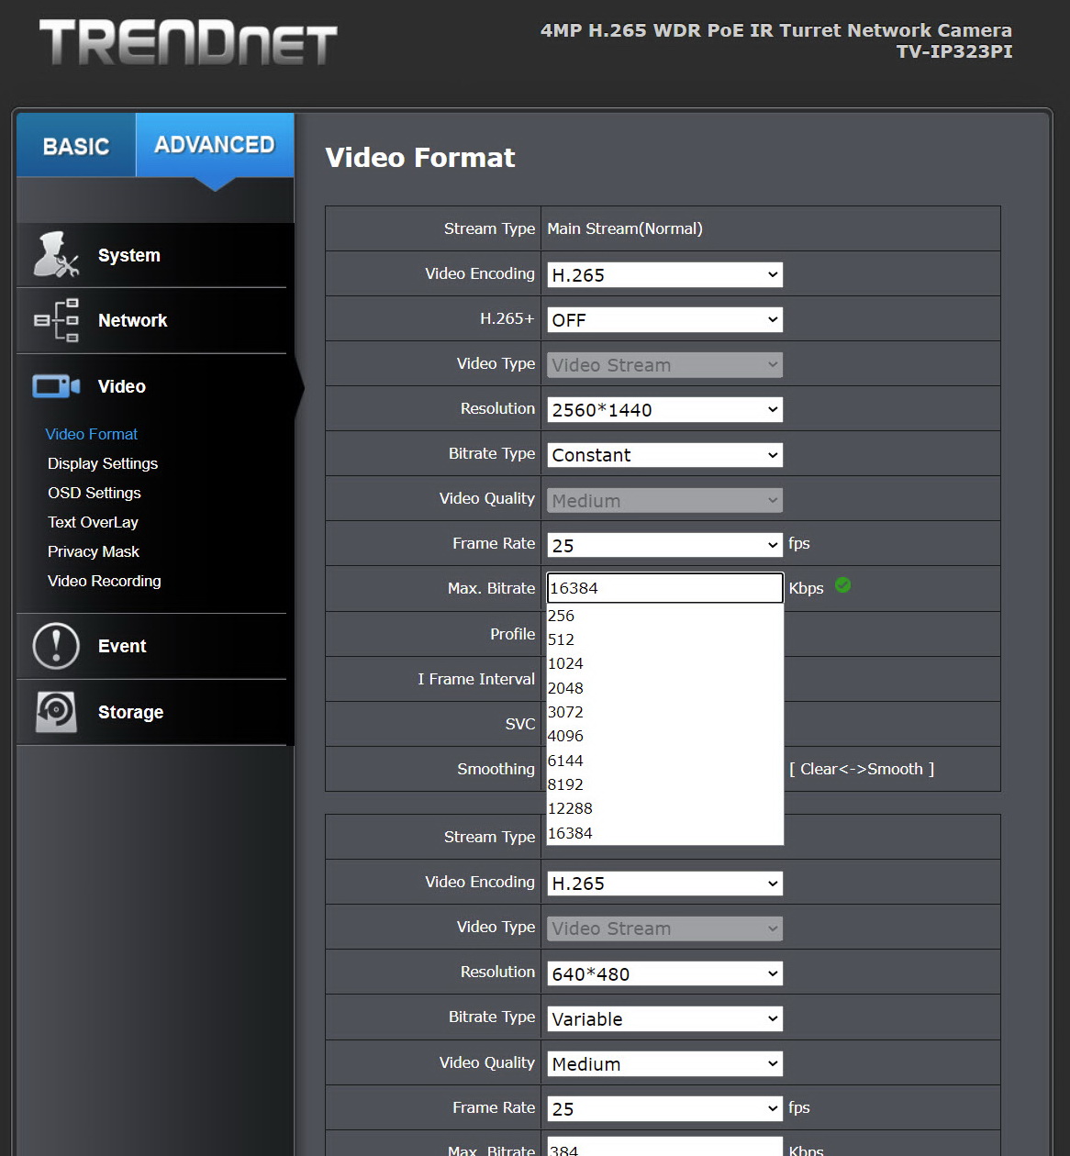Screen dimensions: 1070x1156
Task: Open the main stream Video Encoding dropdown
Action: pyautogui.click(x=665, y=274)
